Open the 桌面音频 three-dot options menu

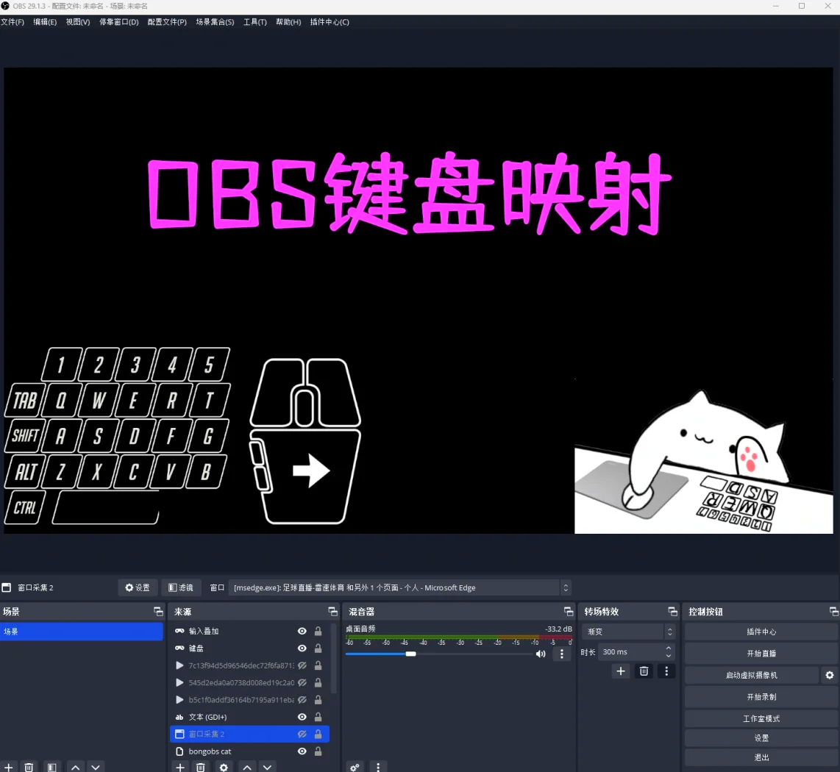tap(561, 654)
